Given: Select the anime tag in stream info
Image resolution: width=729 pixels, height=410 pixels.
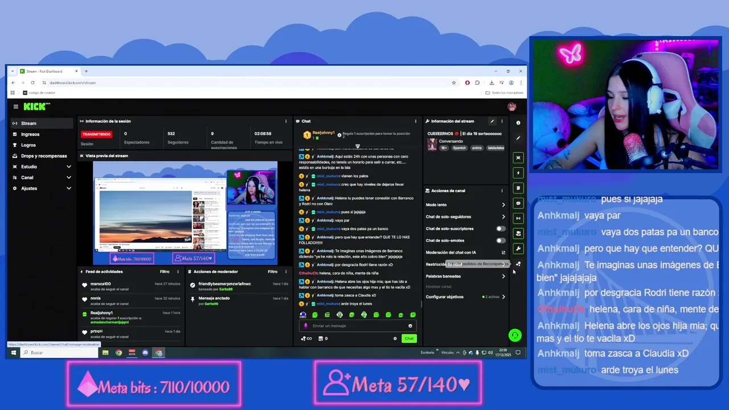Looking at the screenshot, I should coord(477,148).
